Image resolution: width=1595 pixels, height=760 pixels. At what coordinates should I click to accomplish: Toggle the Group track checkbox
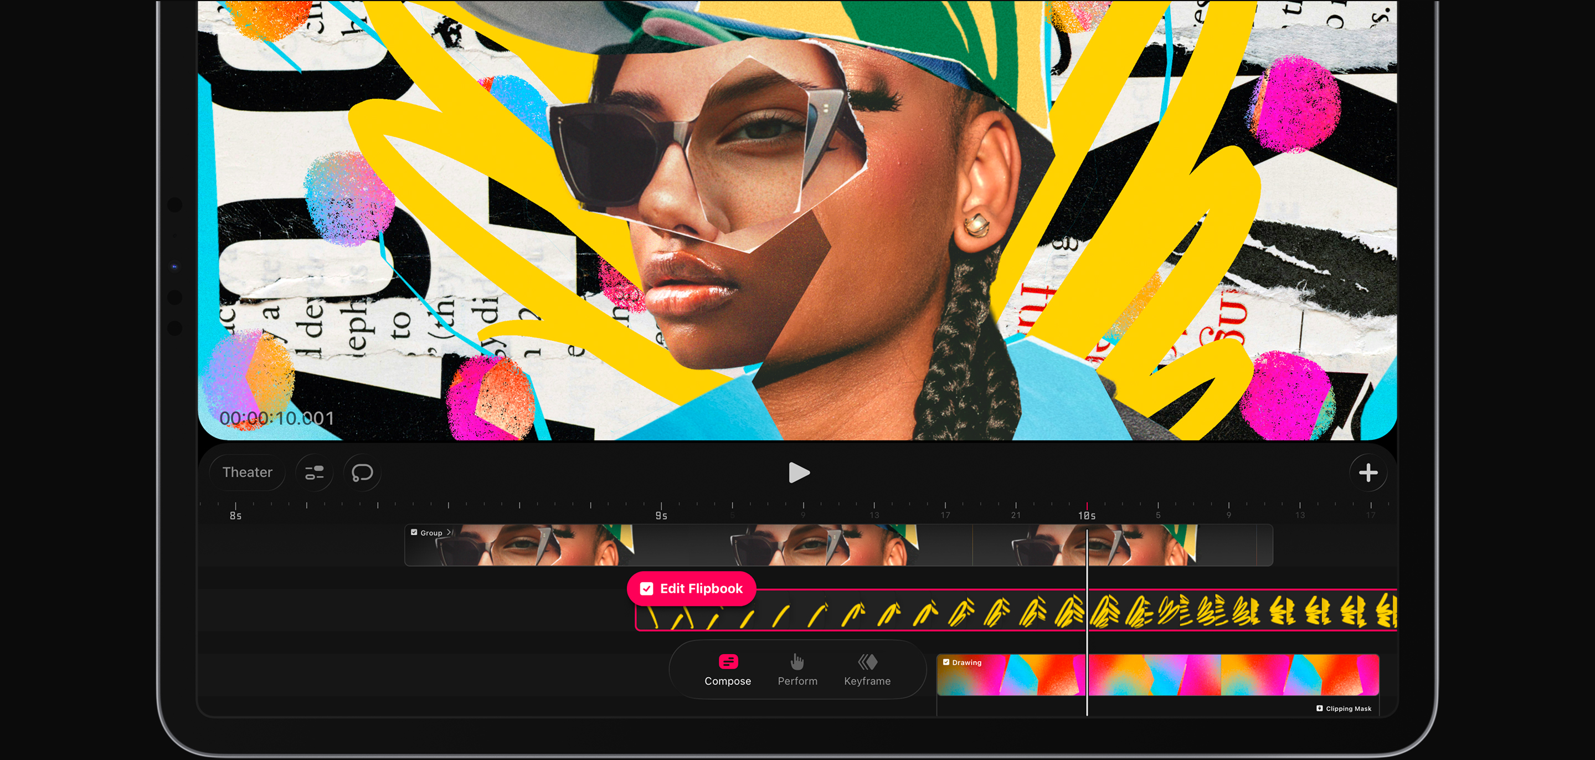click(414, 532)
